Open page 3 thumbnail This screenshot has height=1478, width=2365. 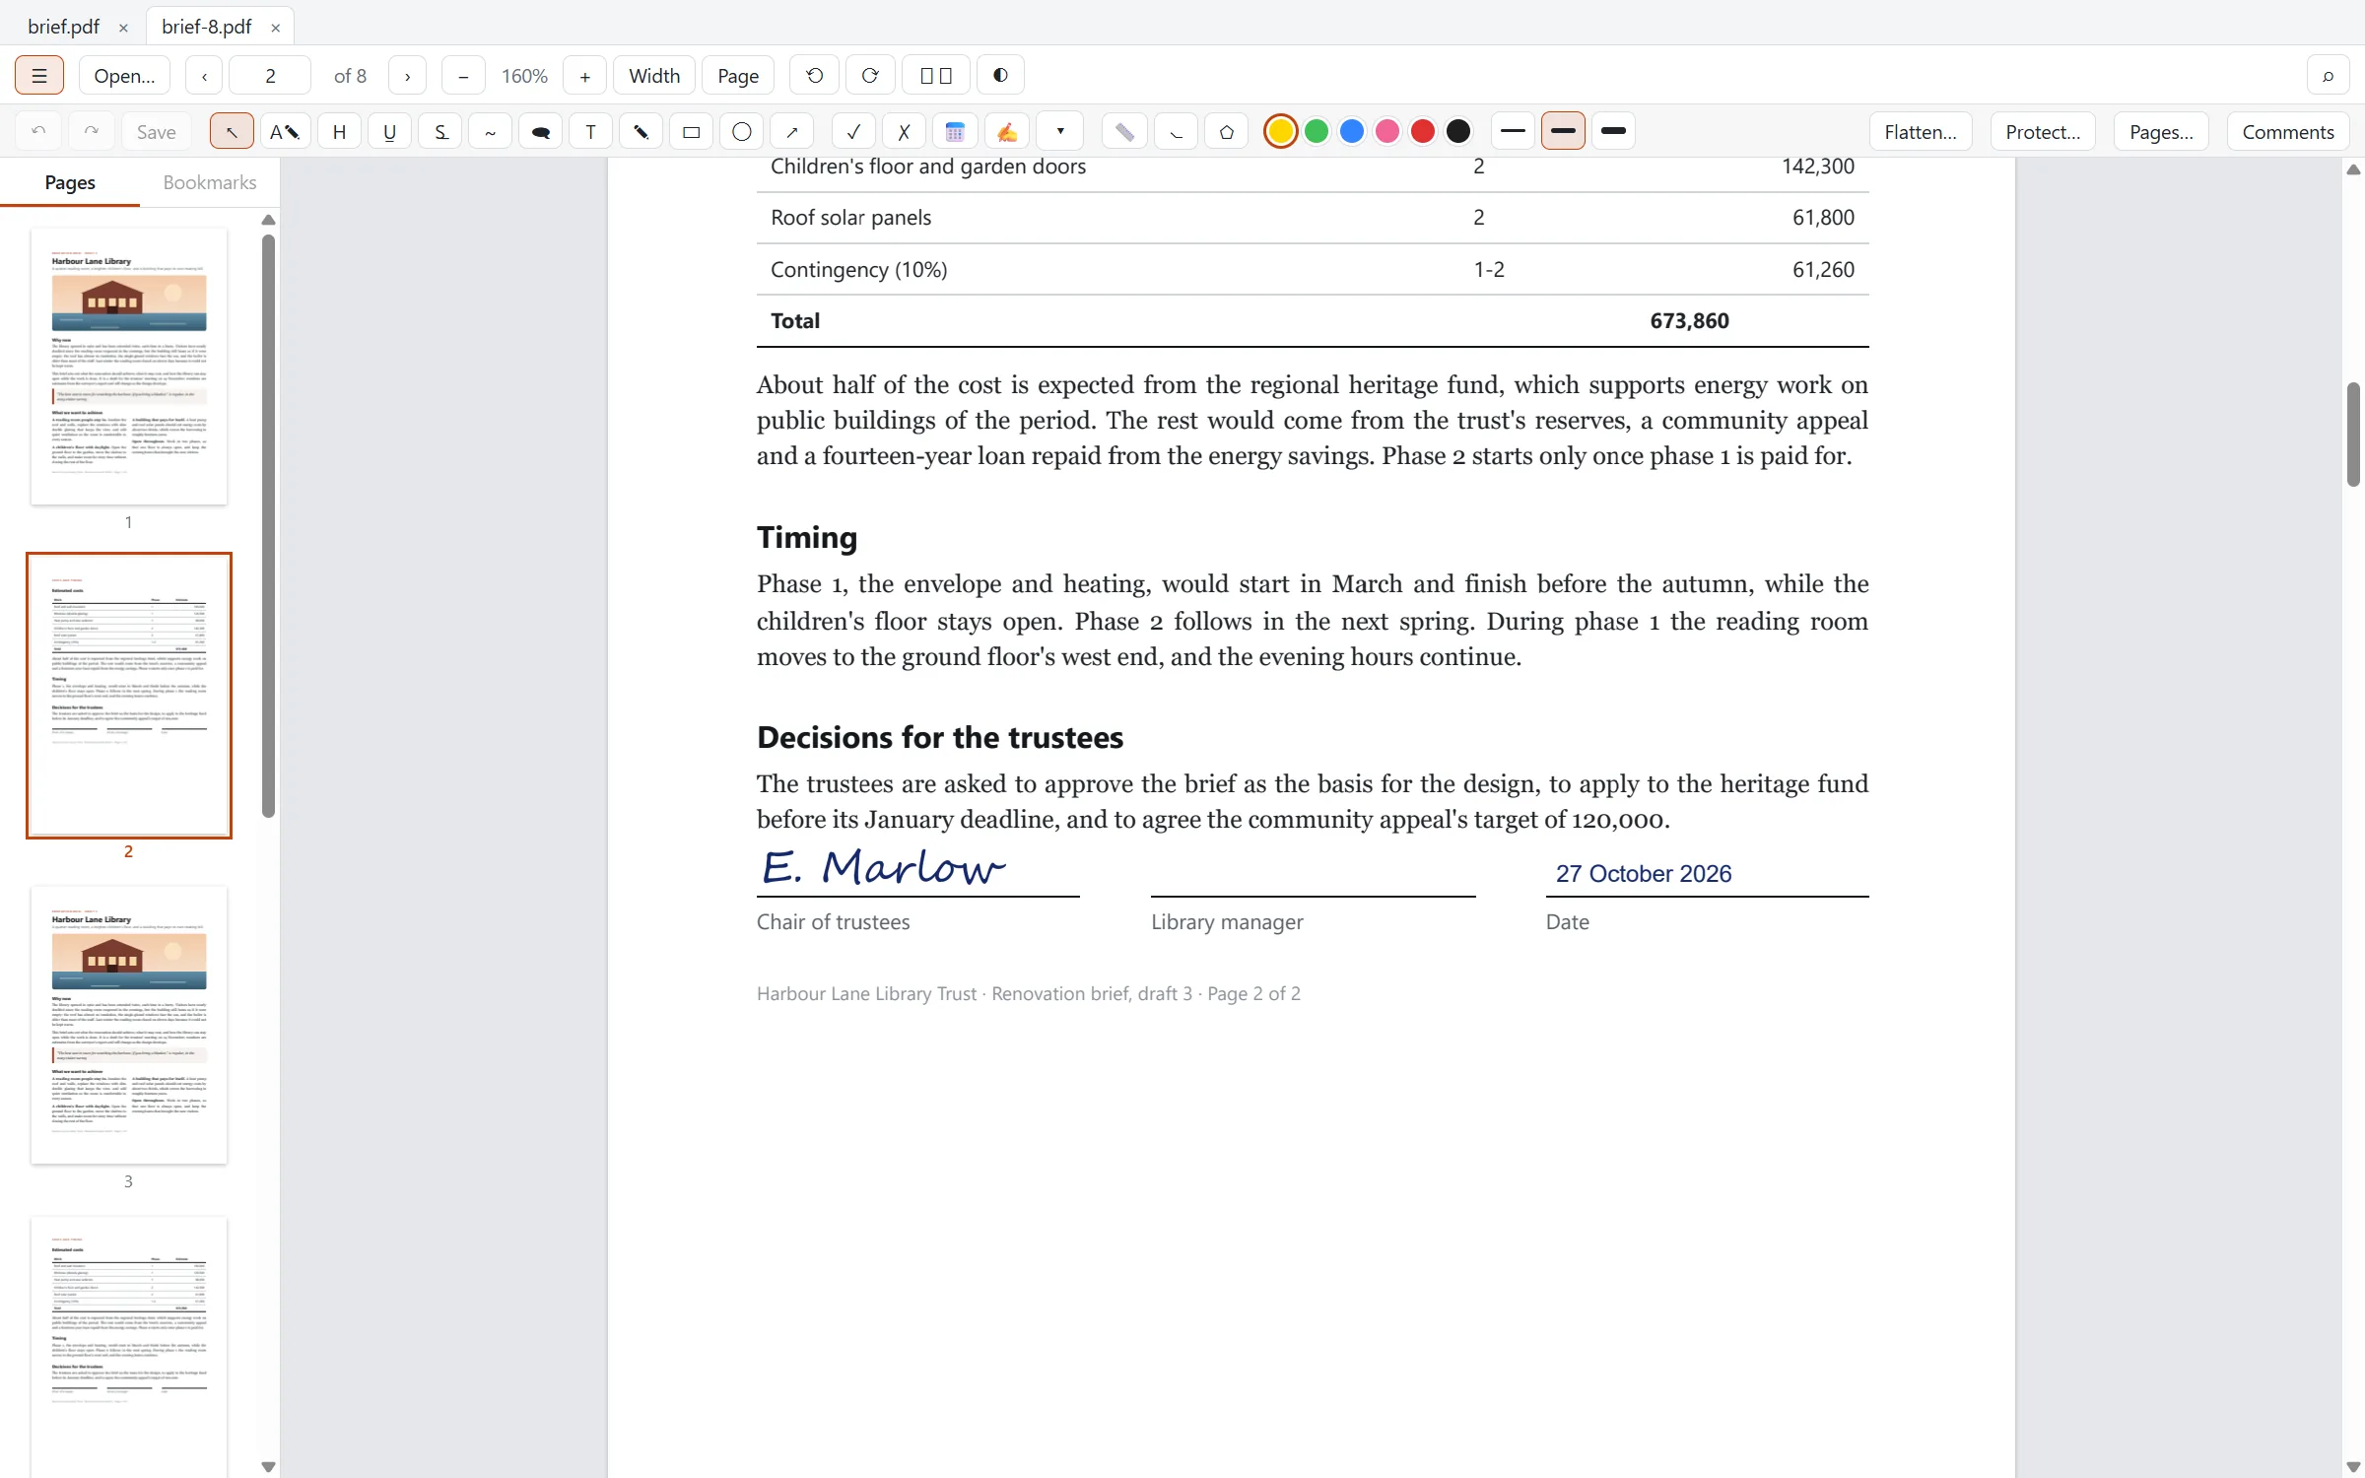coord(129,1025)
